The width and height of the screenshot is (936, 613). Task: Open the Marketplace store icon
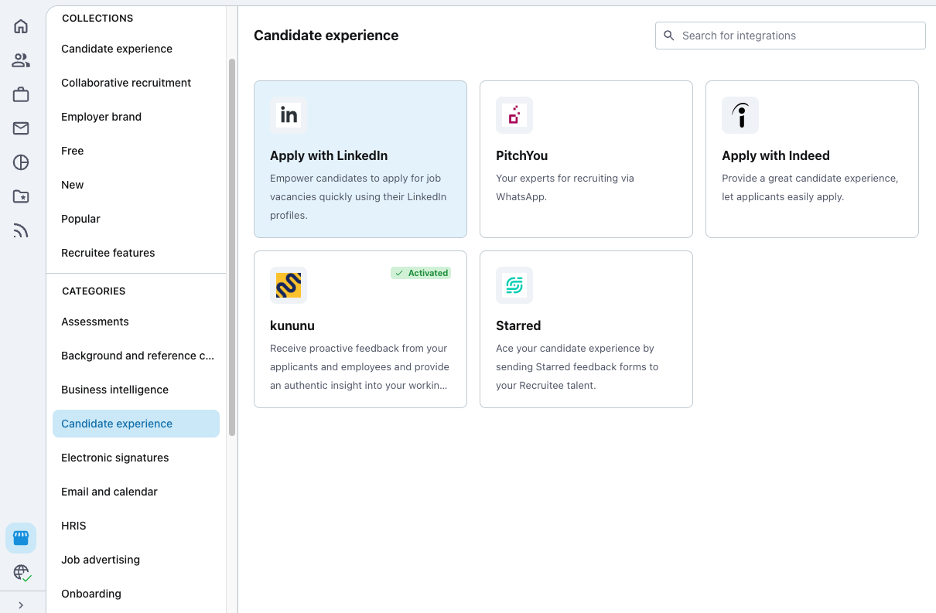pyautogui.click(x=21, y=538)
